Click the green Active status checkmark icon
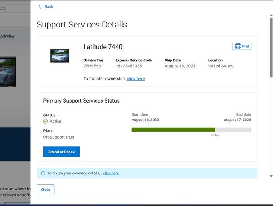The width and height of the screenshot is (273, 206). click(45, 121)
